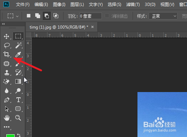Select the Crop tool

pyautogui.click(x=6, y=54)
